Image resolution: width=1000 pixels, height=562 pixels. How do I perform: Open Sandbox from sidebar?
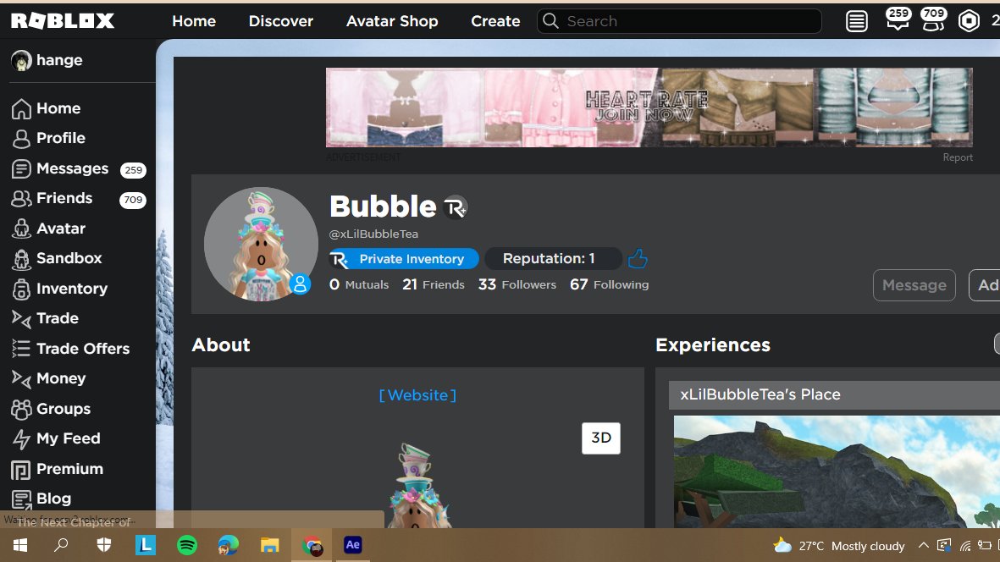57,259
